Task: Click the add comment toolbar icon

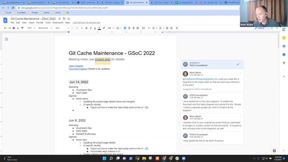Action: [x=114, y=28]
